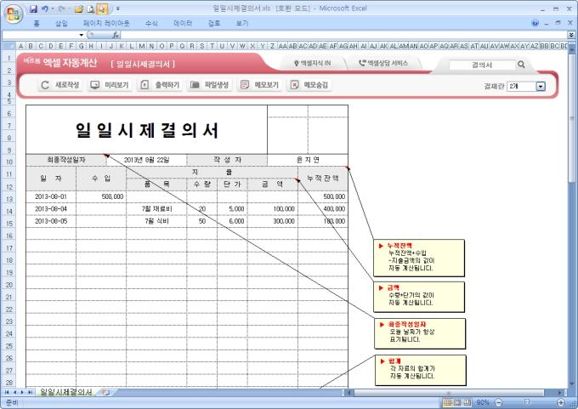The width and height of the screenshot is (578, 409).
Task: Click the 누적잔액 memo note box
Action: click(x=419, y=258)
